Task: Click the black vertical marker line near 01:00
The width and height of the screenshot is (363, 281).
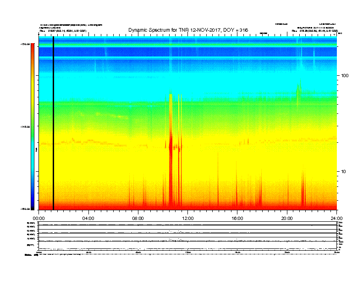Action: click(53, 123)
